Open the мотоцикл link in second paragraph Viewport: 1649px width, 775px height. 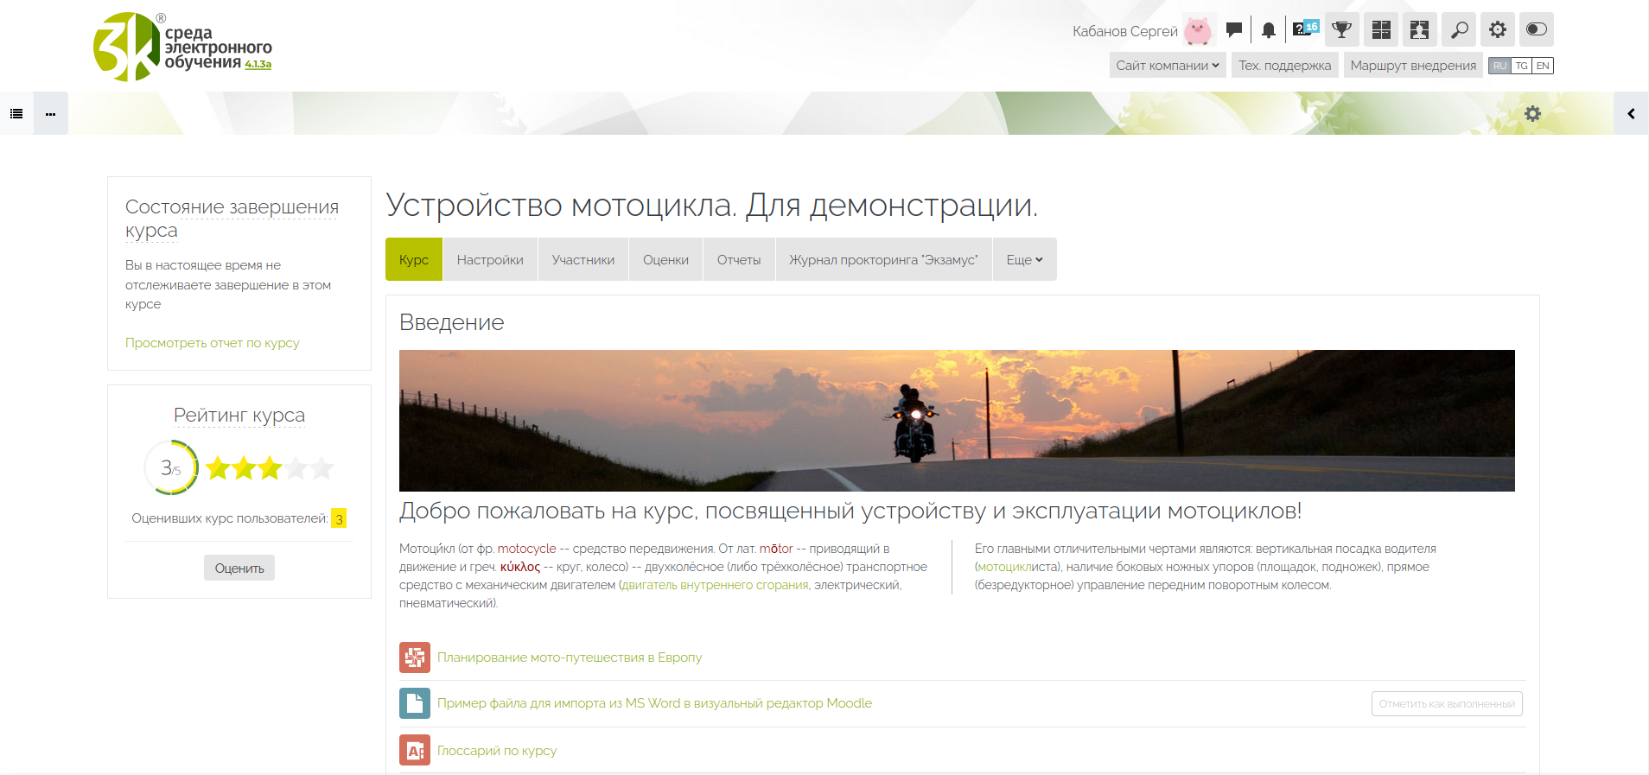[1004, 567]
